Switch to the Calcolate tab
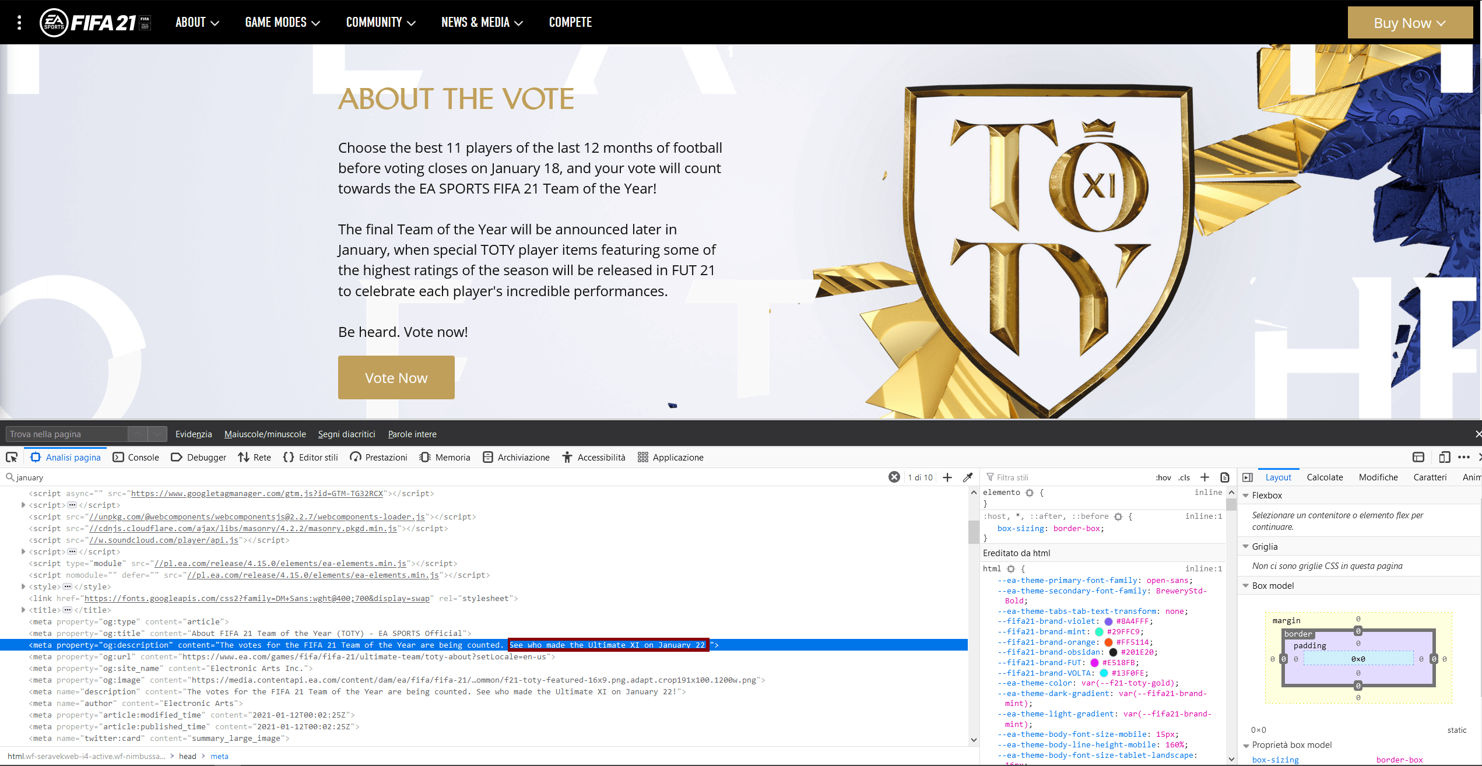Screen dimensions: 1482x766 [x=1325, y=477]
